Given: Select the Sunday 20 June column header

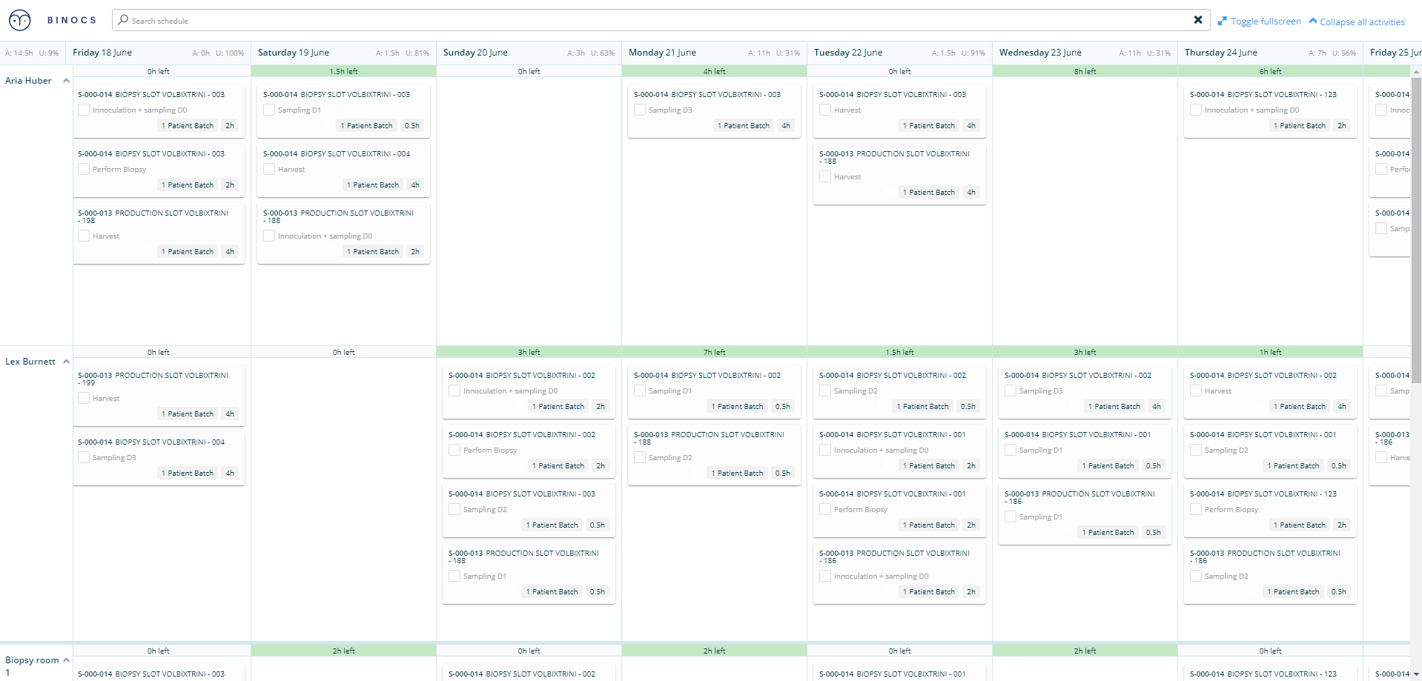Looking at the screenshot, I should (529, 53).
